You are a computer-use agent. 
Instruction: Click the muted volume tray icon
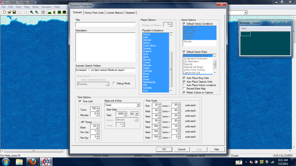[x=251, y=162]
